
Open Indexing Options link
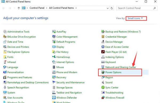(x=114, y=57)
